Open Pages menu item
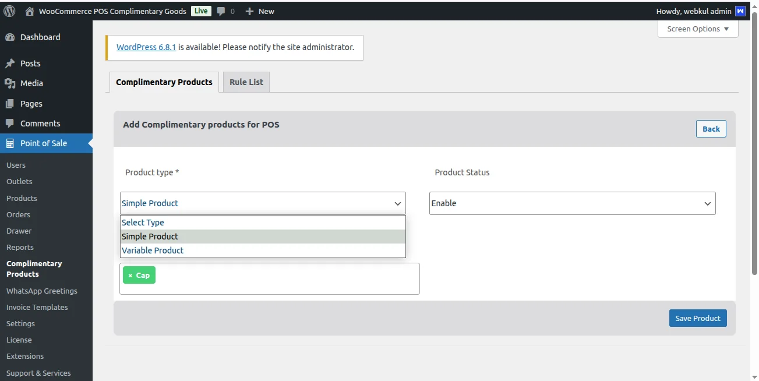Viewport: 759px width, 381px height. tap(46, 104)
